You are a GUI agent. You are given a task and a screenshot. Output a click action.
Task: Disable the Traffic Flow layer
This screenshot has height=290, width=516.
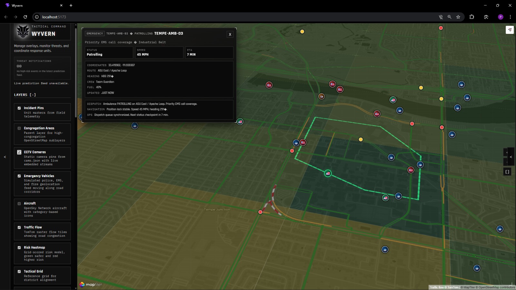pos(19,227)
